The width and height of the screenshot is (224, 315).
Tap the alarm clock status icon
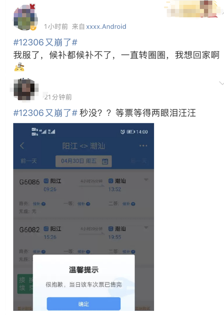(x=123, y=132)
